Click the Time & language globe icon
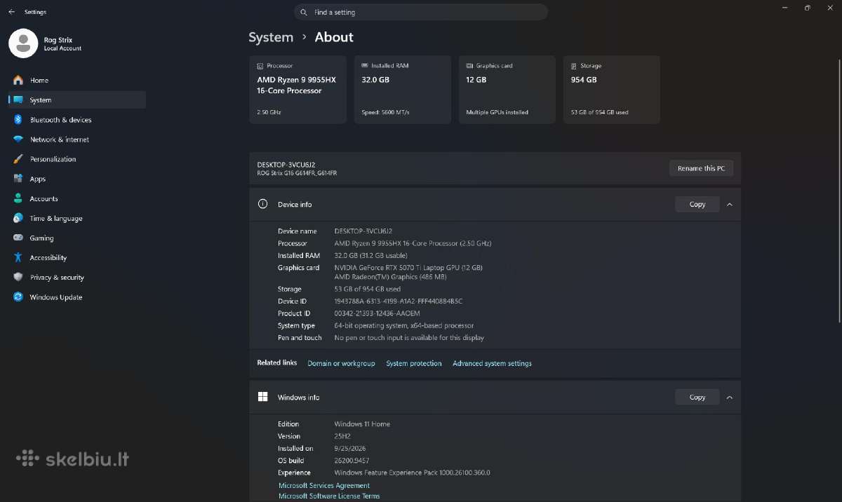The height and width of the screenshot is (502, 842). (18, 218)
